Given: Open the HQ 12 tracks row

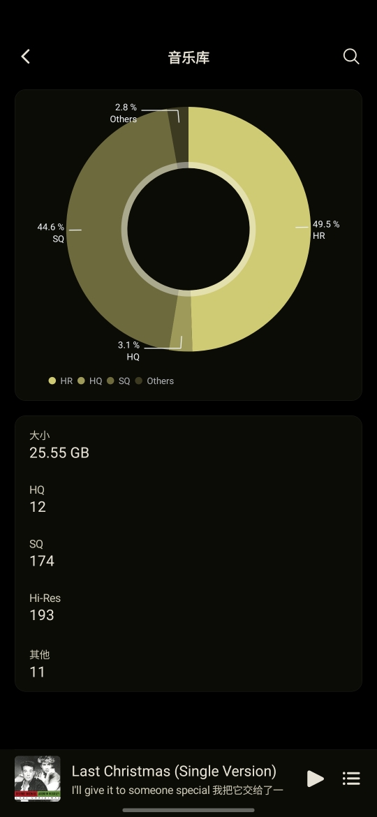Looking at the screenshot, I should click(x=188, y=499).
